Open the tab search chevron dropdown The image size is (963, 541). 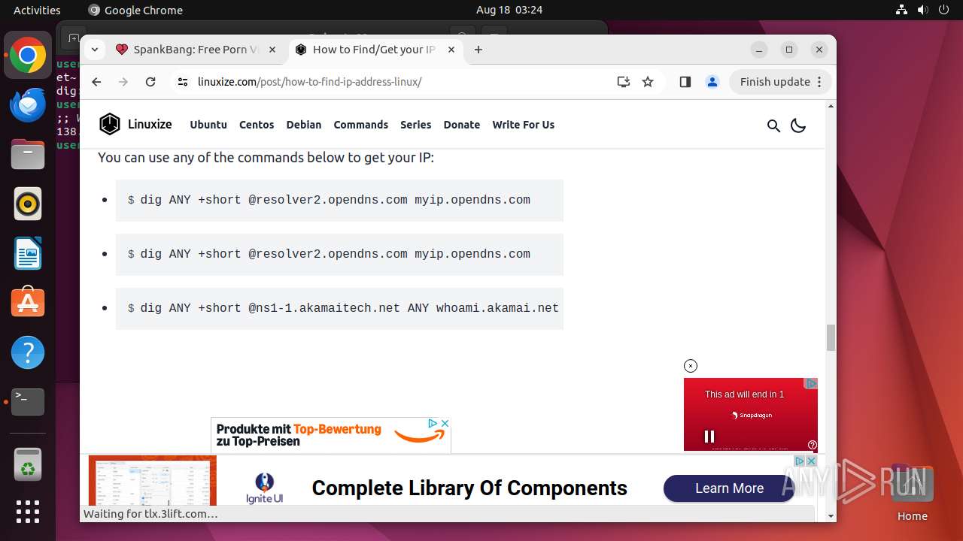click(95, 50)
